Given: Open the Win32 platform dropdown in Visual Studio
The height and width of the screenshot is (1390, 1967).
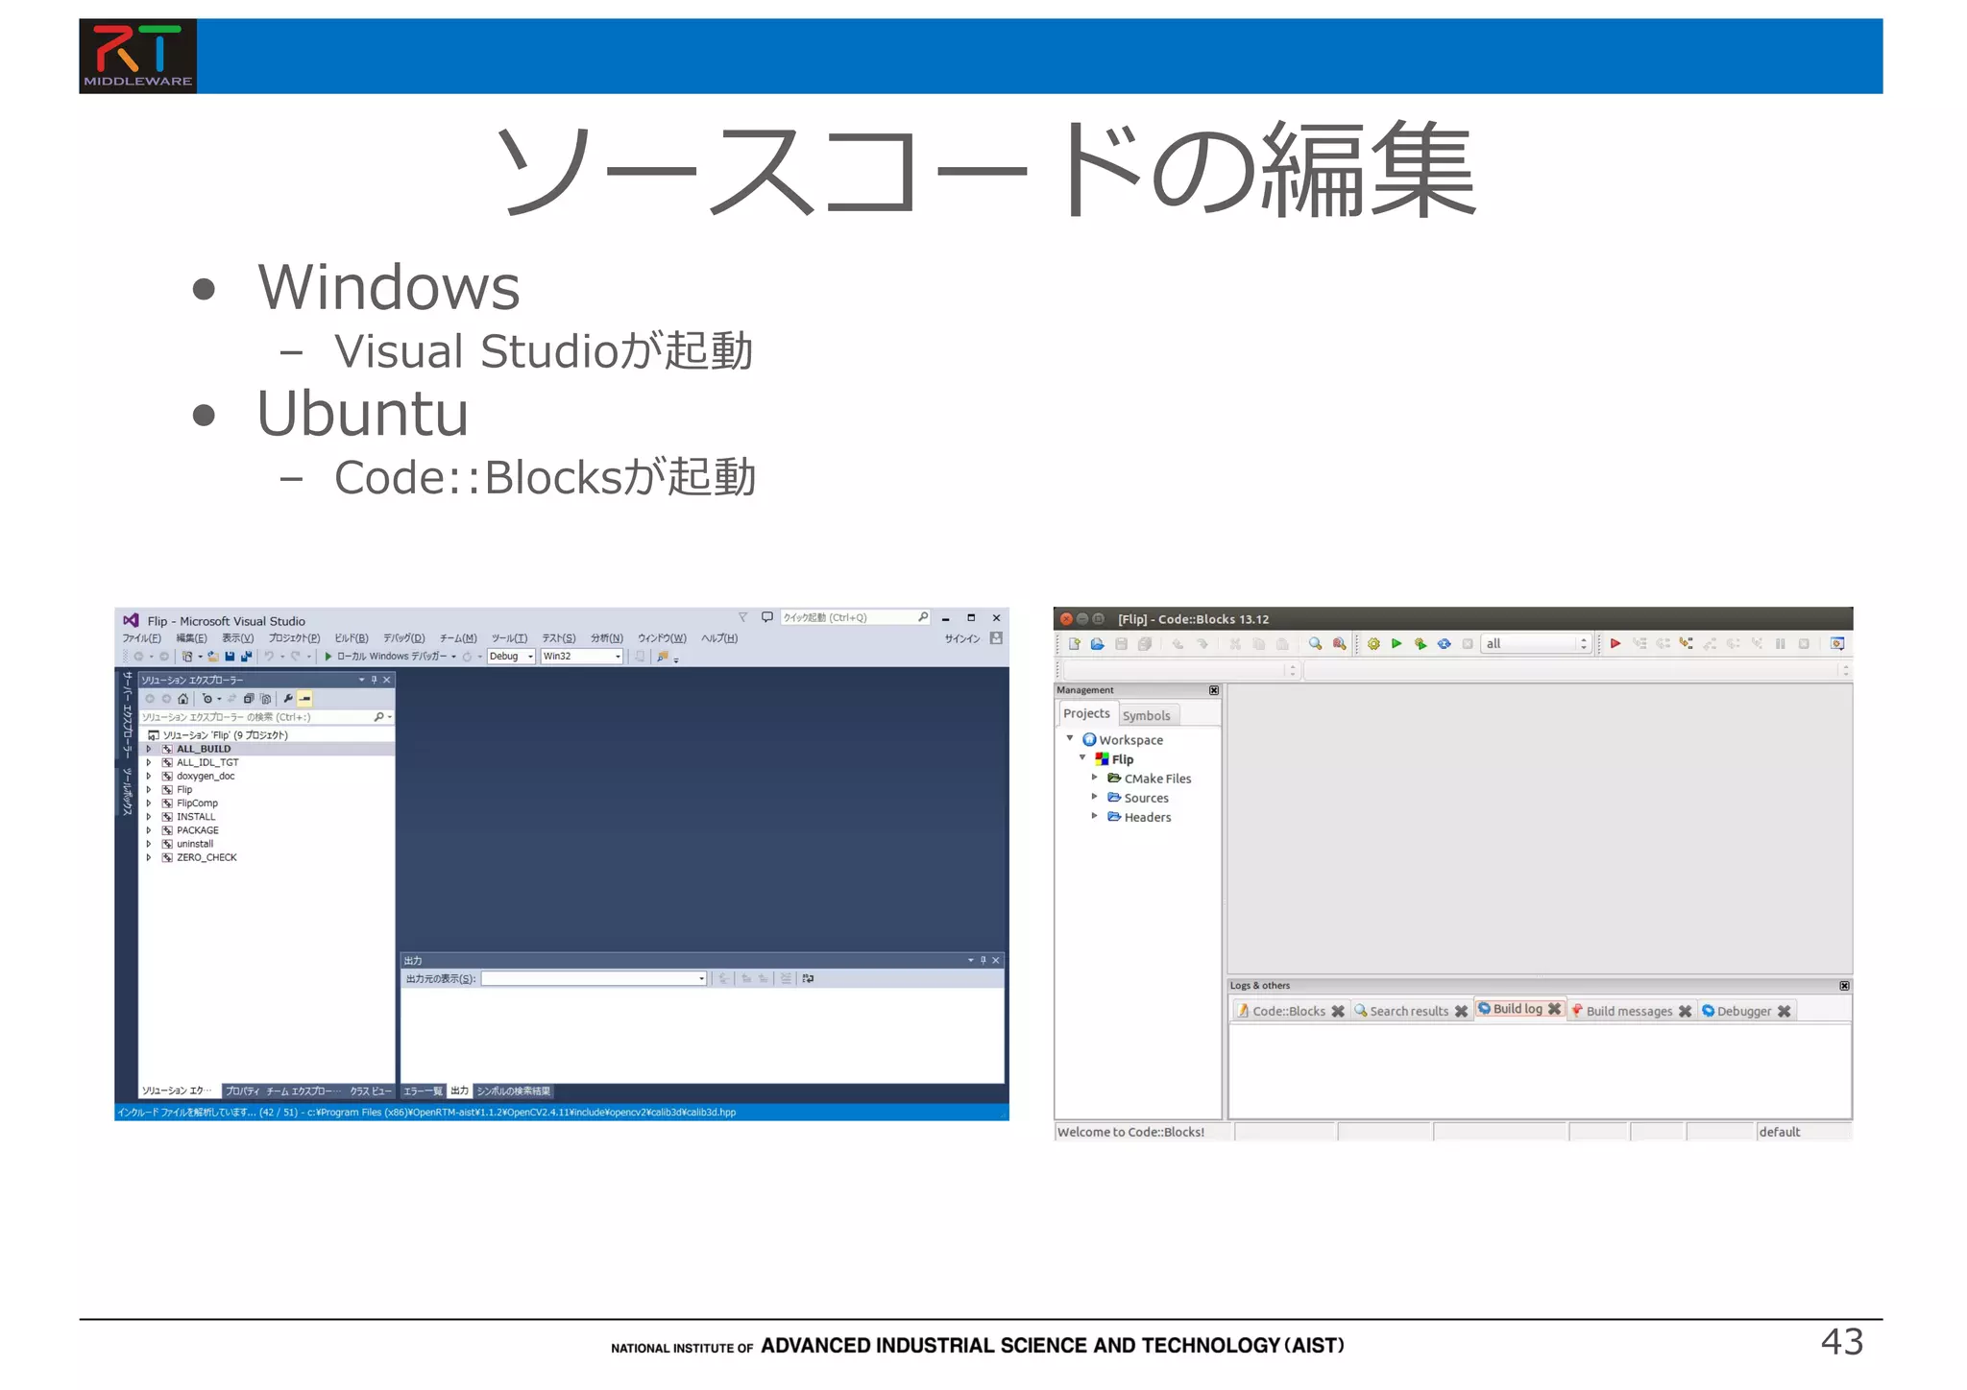Looking at the screenshot, I should pyautogui.click(x=582, y=657).
